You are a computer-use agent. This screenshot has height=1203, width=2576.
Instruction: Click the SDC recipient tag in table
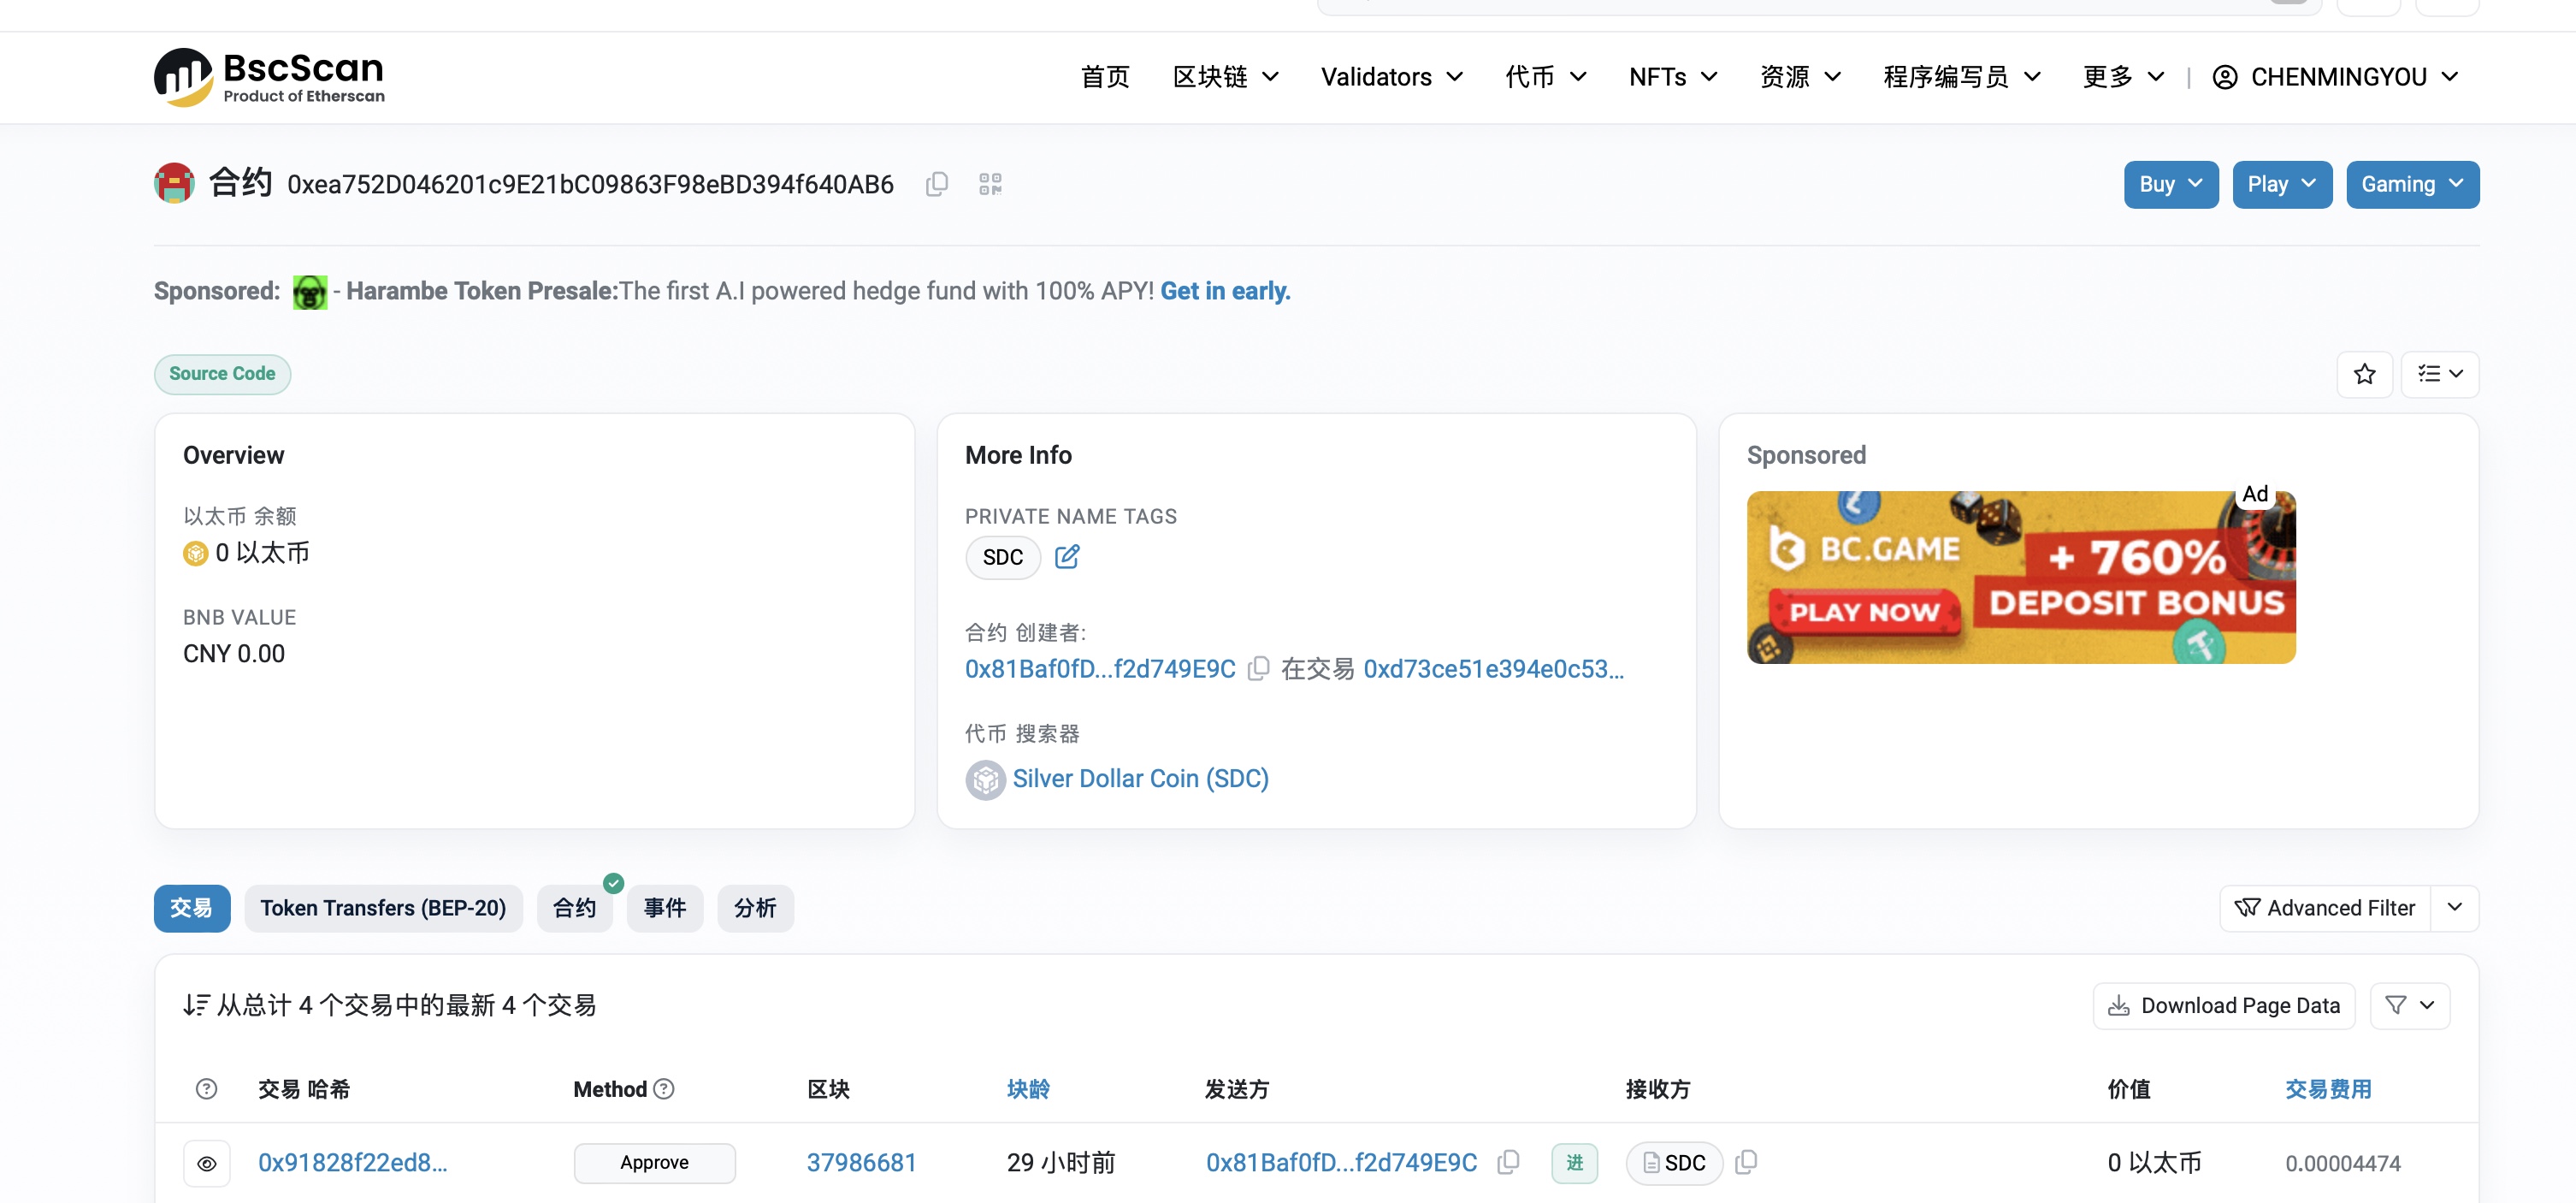[1674, 1163]
